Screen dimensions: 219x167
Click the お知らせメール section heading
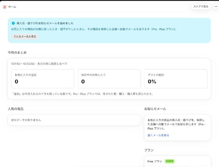[155, 109]
